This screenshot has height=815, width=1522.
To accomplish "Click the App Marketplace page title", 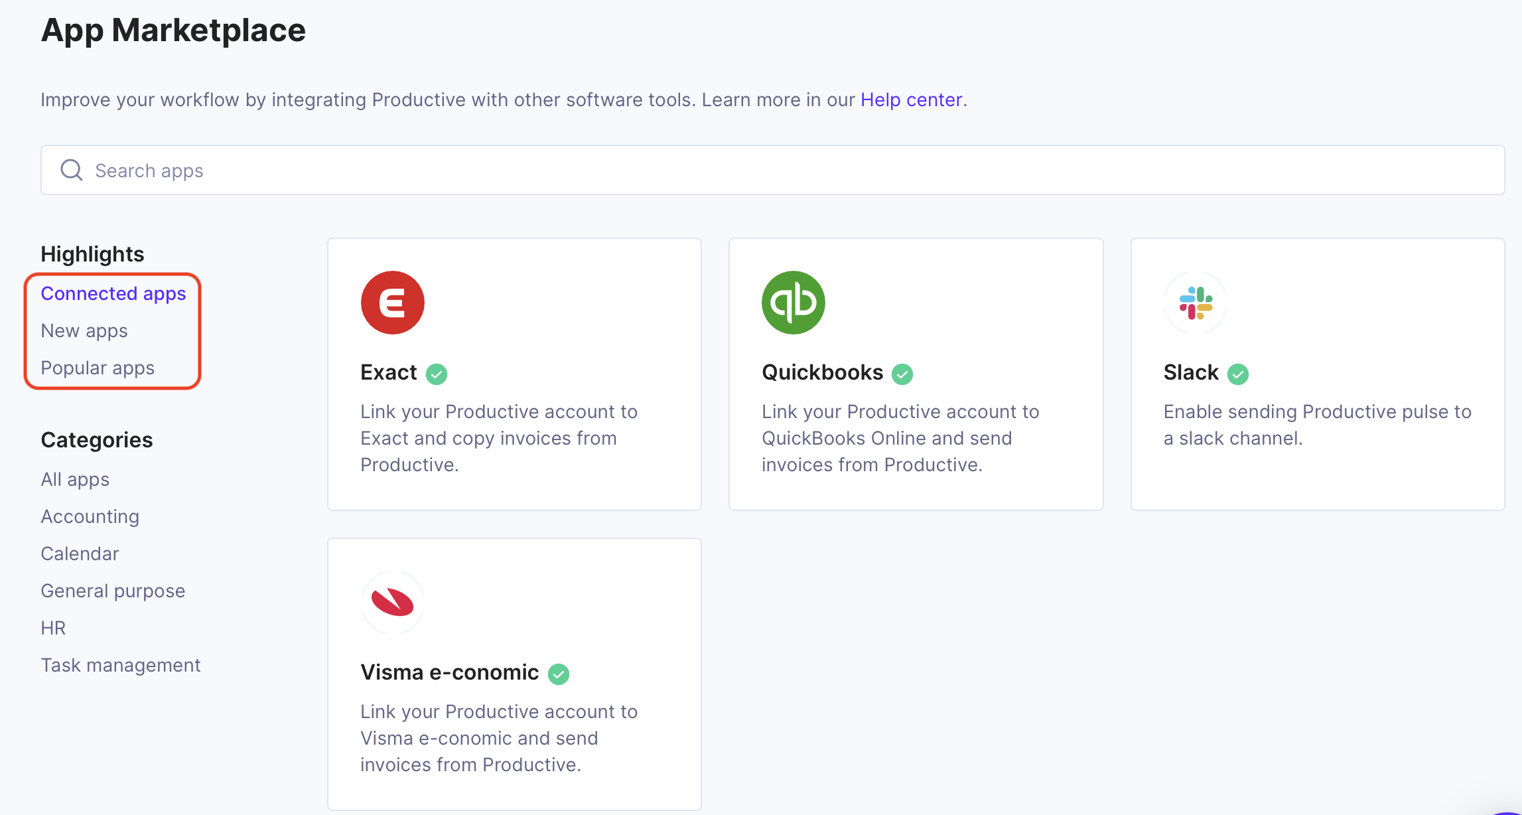I will [173, 31].
